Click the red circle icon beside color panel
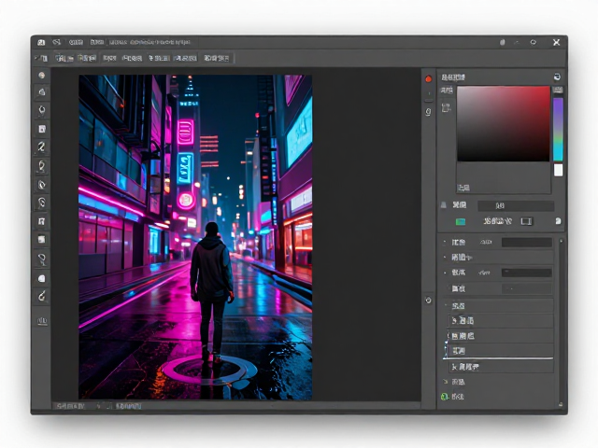Viewport: 598px width, 448px height. [x=428, y=78]
